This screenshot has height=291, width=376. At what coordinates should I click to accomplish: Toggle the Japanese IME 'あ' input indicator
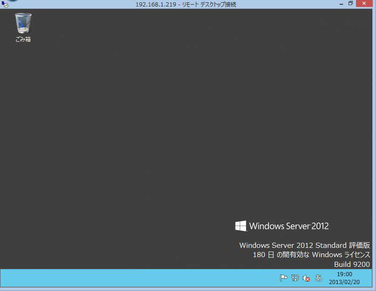point(318,278)
